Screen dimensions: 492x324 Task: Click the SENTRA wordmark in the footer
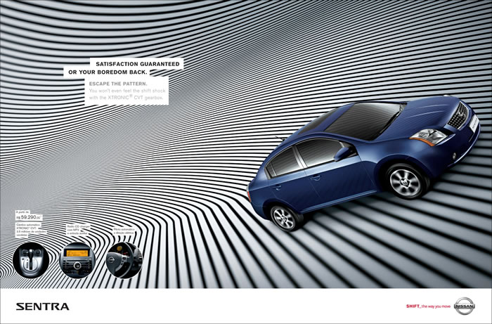click(x=43, y=306)
